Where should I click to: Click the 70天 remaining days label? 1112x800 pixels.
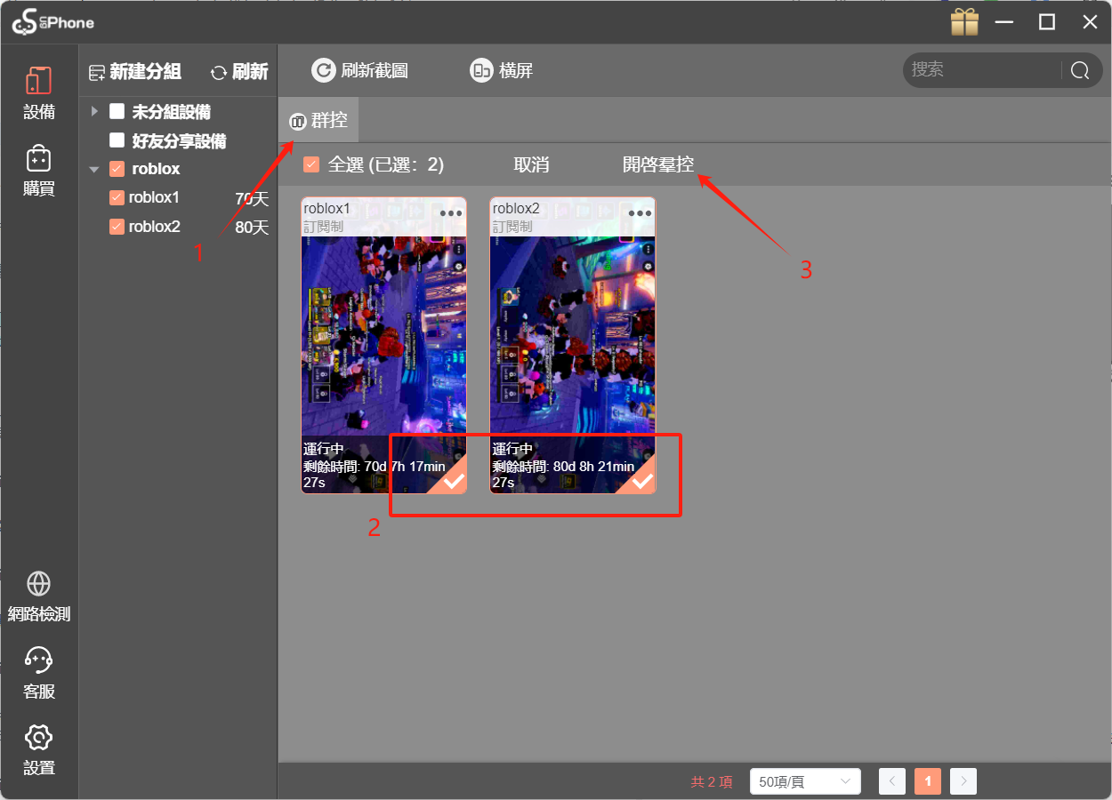[x=252, y=198]
